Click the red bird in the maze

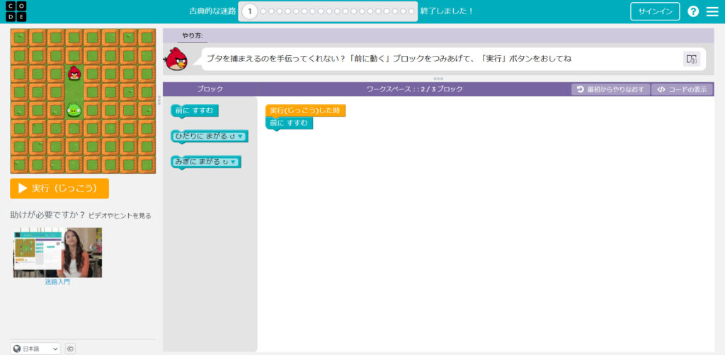click(74, 73)
